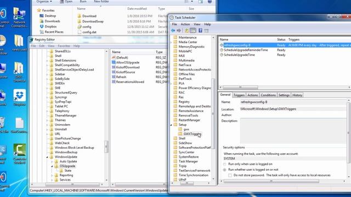Open the Network Connections desktop icon

click(19, 18)
